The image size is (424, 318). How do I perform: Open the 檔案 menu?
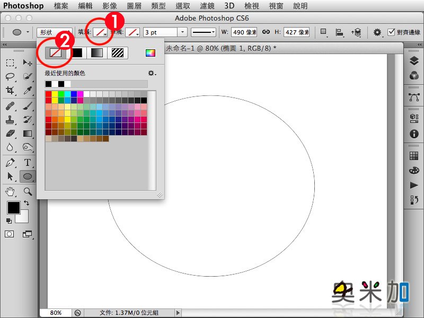[x=61, y=6]
